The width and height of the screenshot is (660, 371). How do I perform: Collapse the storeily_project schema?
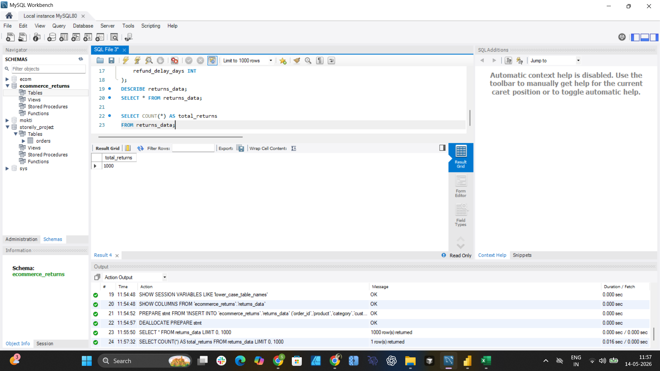pyautogui.click(x=7, y=127)
